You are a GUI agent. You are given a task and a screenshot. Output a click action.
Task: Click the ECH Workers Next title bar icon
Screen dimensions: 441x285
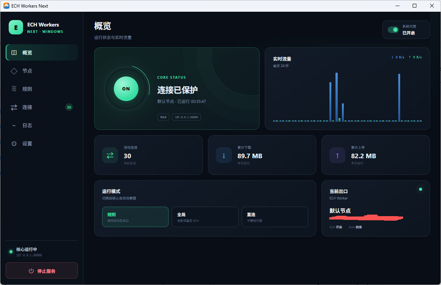click(6, 6)
